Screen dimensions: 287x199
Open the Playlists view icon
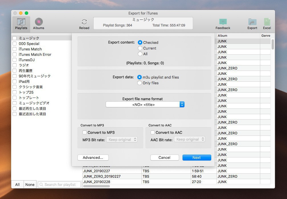click(x=21, y=22)
